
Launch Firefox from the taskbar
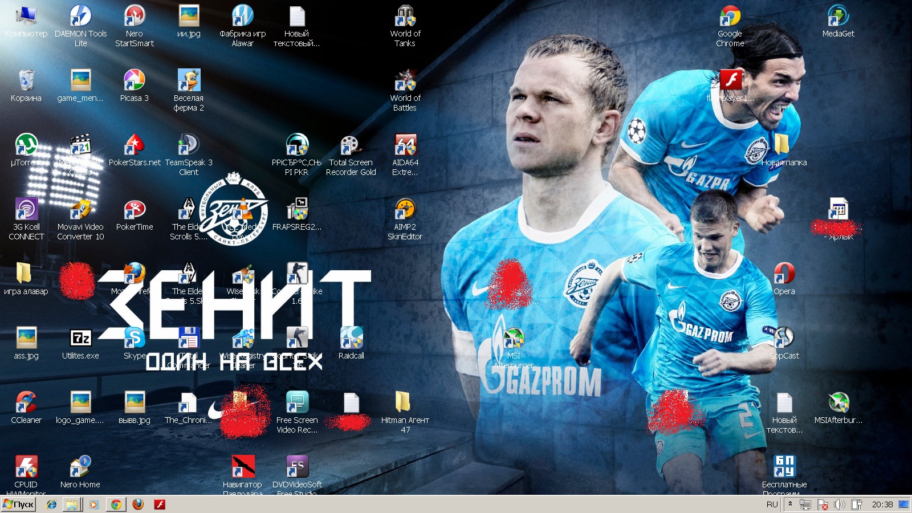pyautogui.click(x=137, y=504)
